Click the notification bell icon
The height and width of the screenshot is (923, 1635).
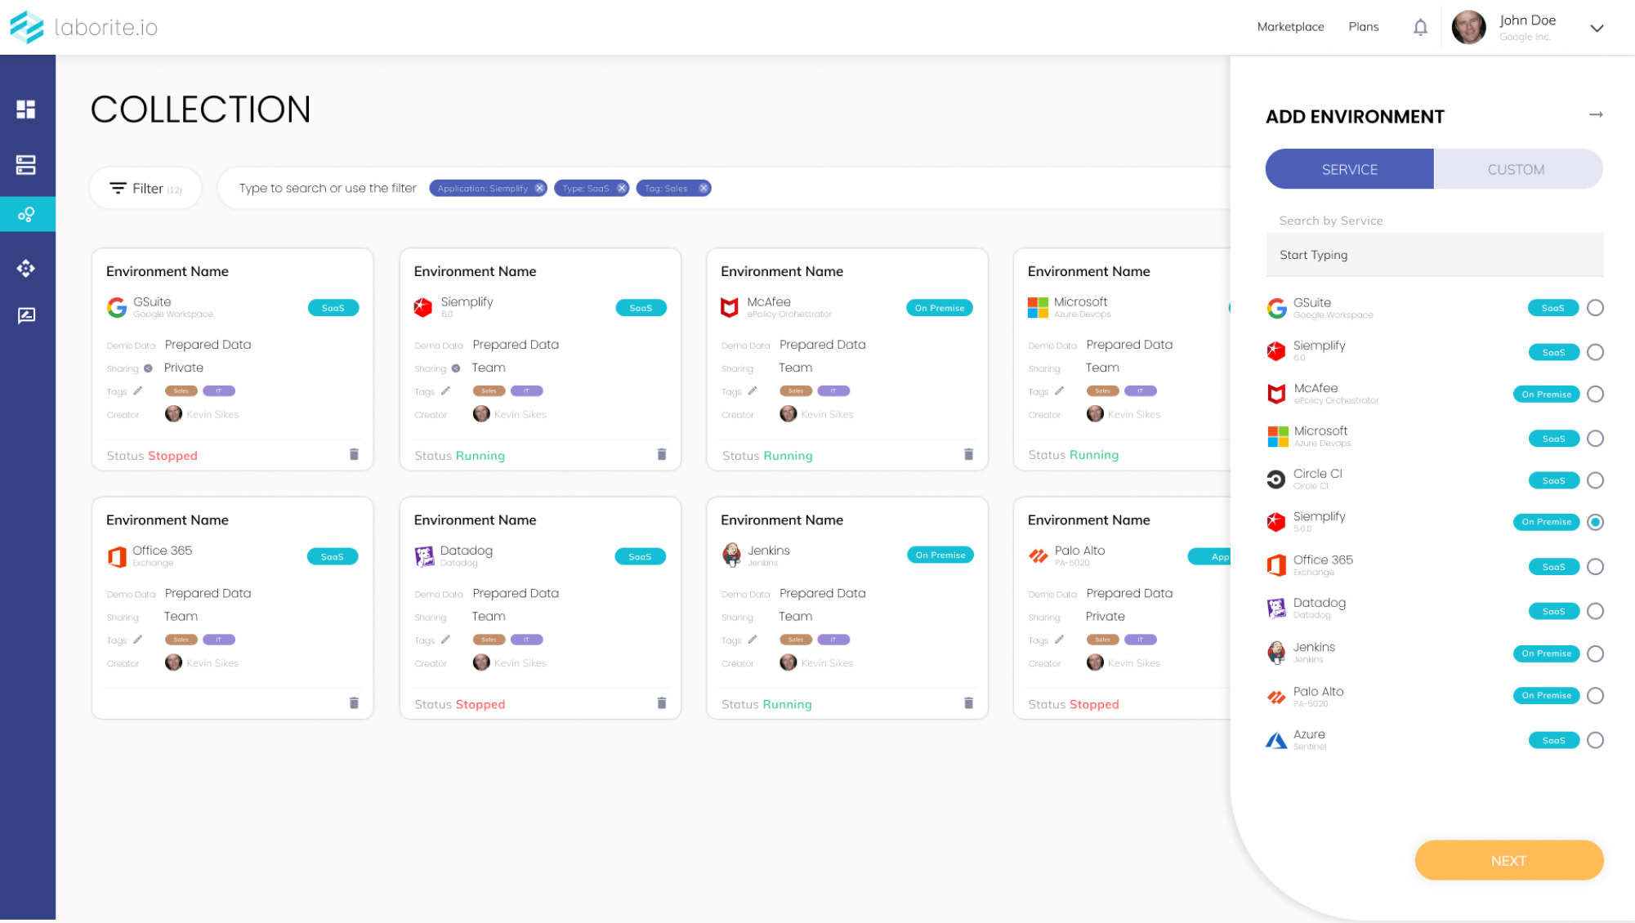tap(1420, 27)
